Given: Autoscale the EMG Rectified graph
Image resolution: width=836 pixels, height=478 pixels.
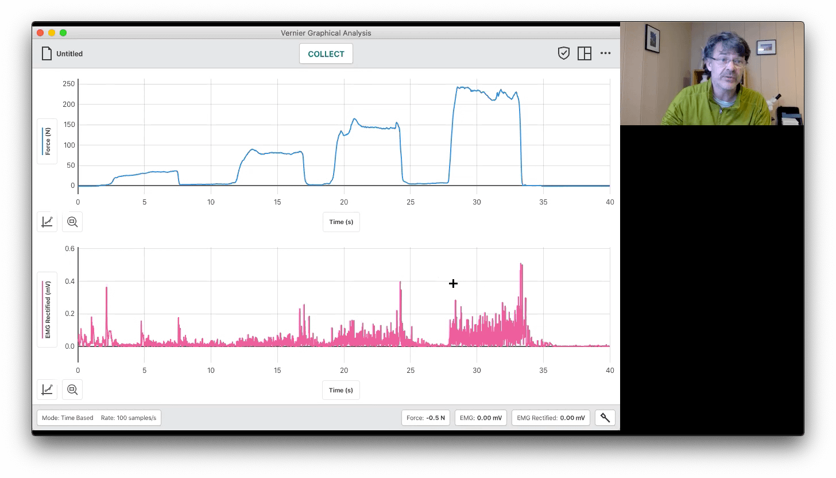Looking at the screenshot, I should point(72,390).
